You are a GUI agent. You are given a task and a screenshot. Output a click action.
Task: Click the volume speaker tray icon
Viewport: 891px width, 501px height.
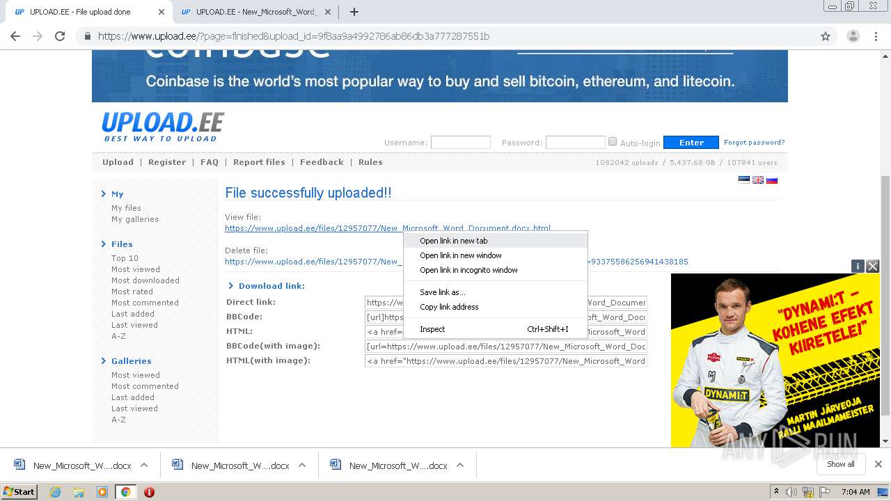point(791,492)
